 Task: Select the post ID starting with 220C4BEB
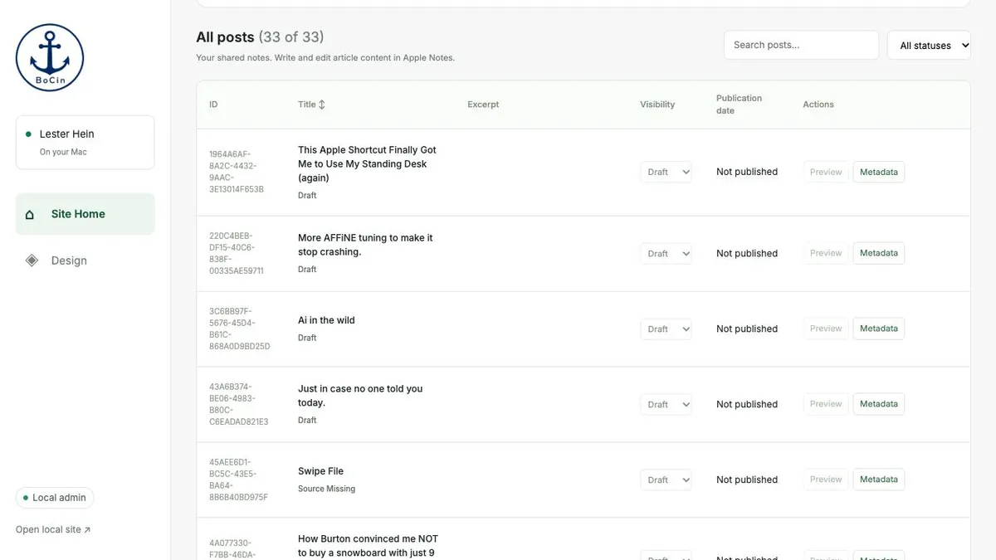237,253
